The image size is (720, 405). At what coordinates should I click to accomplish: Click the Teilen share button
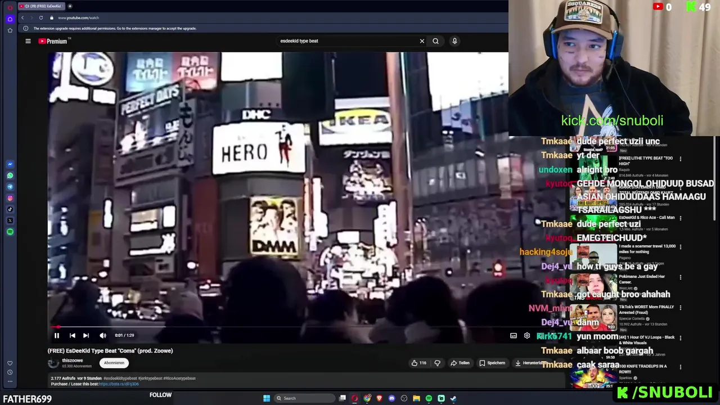pos(460,363)
